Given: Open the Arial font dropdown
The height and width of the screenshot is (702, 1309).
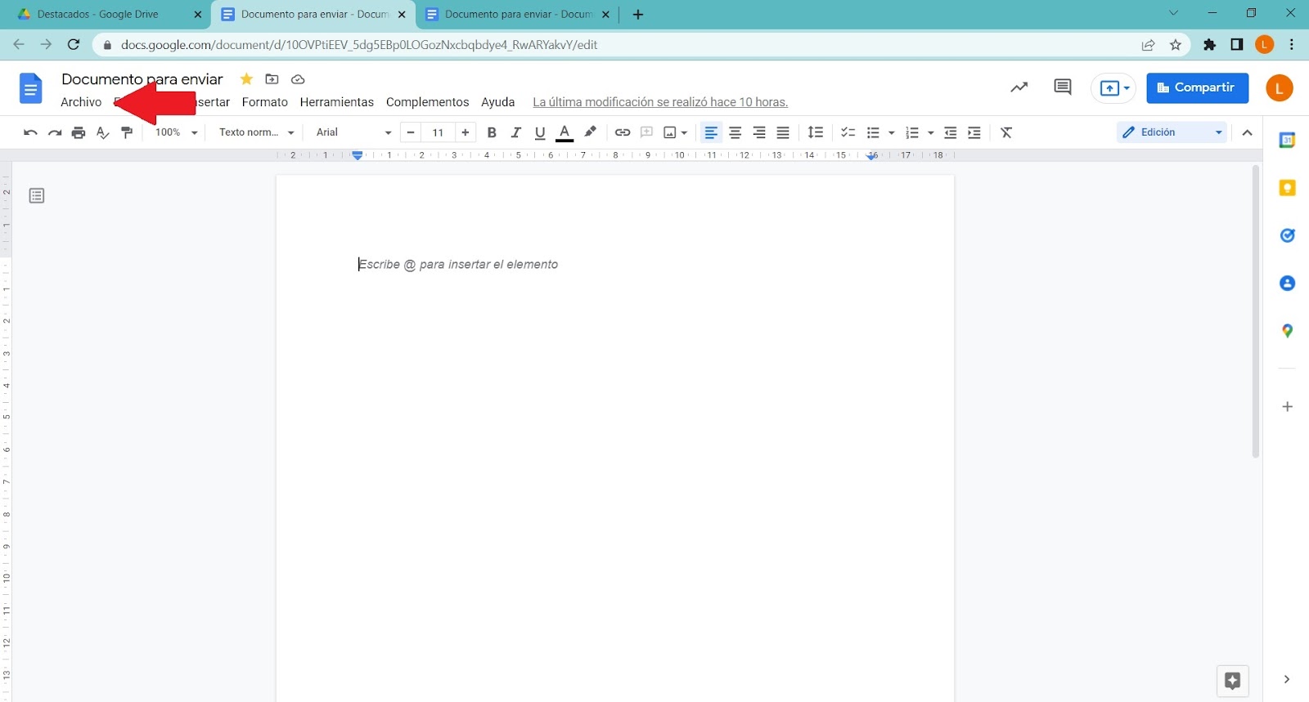Looking at the screenshot, I should pos(353,132).
